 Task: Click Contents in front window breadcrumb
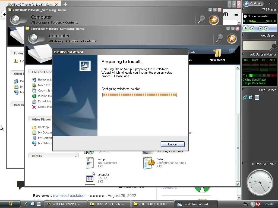[90, 41]
